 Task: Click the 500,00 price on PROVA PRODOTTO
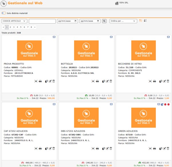[x=51, y=98]
